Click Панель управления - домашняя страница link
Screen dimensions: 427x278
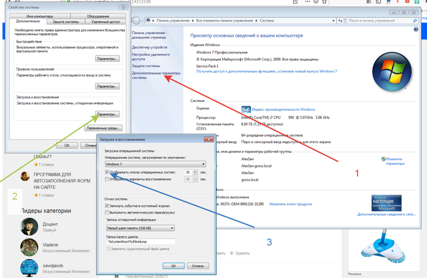tap(149, 35)
